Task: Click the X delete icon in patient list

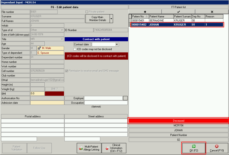Action: click(212, 12)
